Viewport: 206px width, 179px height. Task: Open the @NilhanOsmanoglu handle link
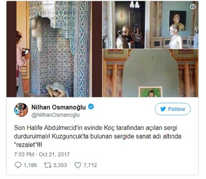(56, 115)
